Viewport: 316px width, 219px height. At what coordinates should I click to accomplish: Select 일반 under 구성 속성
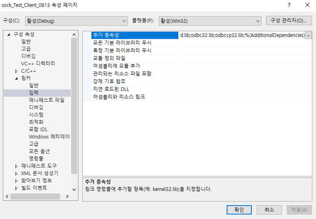26,41
